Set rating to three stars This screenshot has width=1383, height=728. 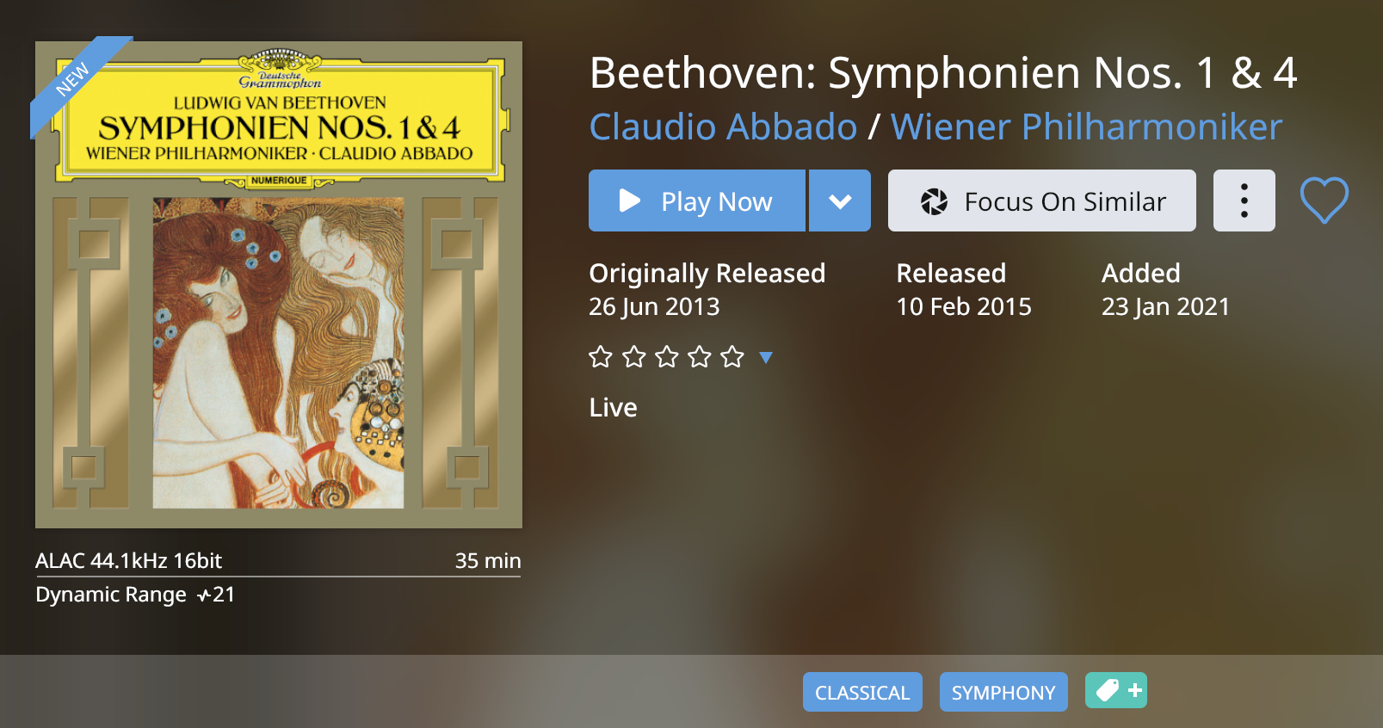[x=667, y=356]
